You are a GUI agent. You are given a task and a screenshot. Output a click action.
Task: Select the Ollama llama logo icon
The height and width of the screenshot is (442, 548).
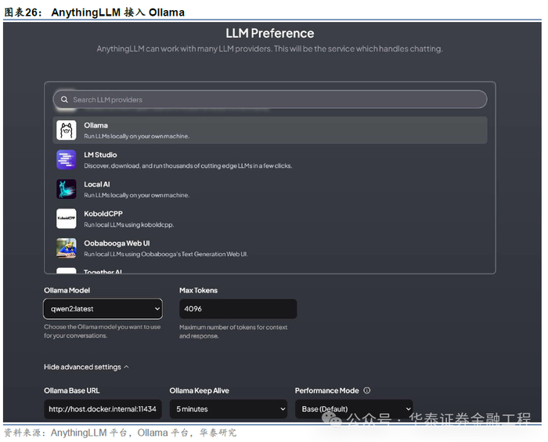67,130
